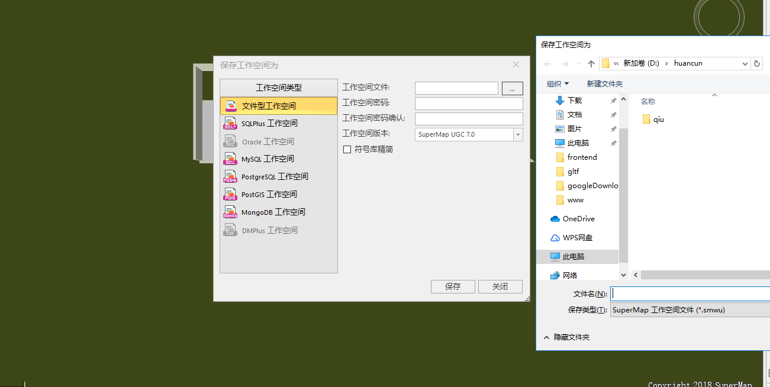
Task: Choose the SQLPlus 工作空间 icon
Action: (x=230, y=124)
